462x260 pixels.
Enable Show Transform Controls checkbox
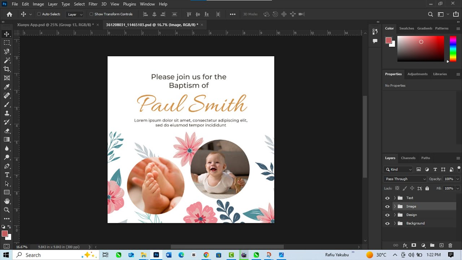tap(91, 14)
